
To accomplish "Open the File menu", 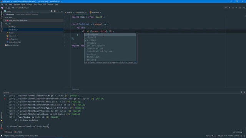I will (2, 4).
